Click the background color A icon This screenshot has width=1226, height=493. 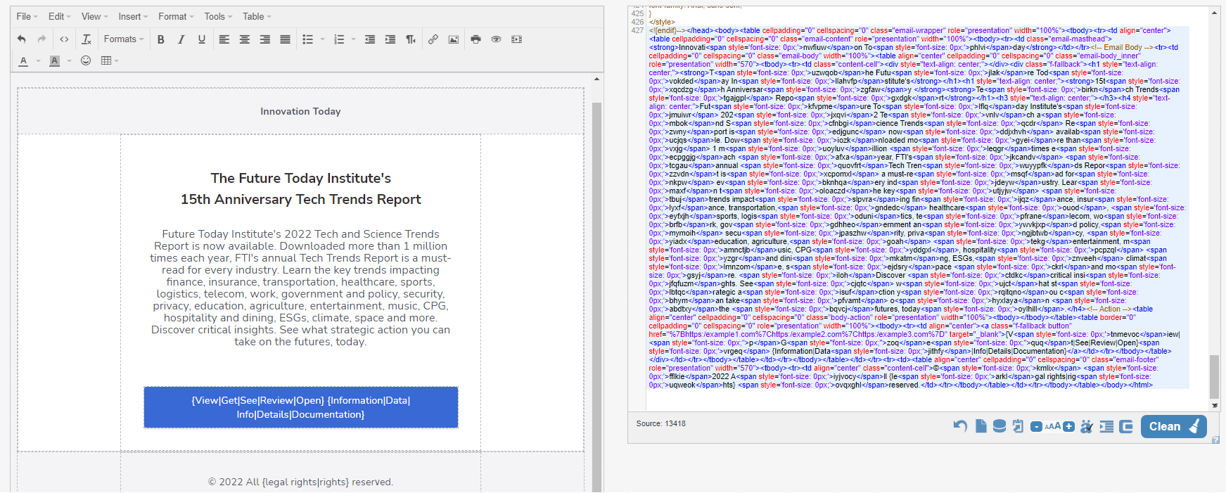point(55,60)
